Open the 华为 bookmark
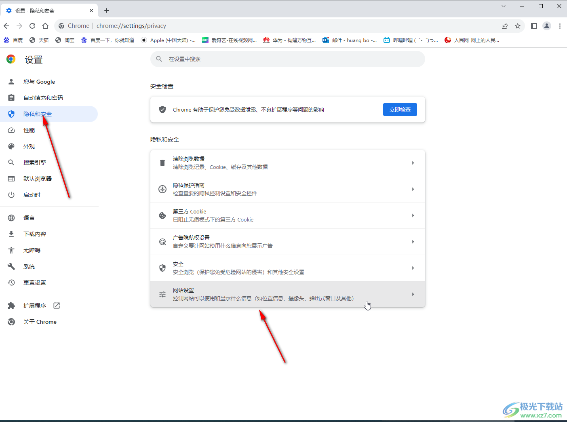567x422 pixels. pos(289,40)
